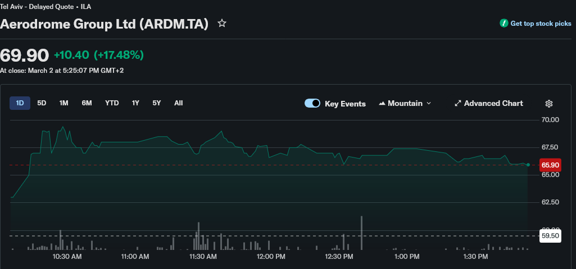Show the All time range
This screenshot has height=269, width=576.
(179, 103)
